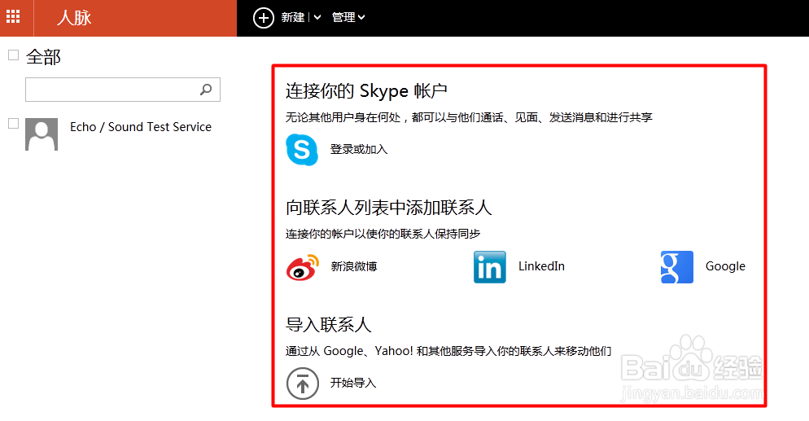Click the LinkedIn logo icon
Image resolution: width=809 pixels, height=421 pixels.
point(489,267)
